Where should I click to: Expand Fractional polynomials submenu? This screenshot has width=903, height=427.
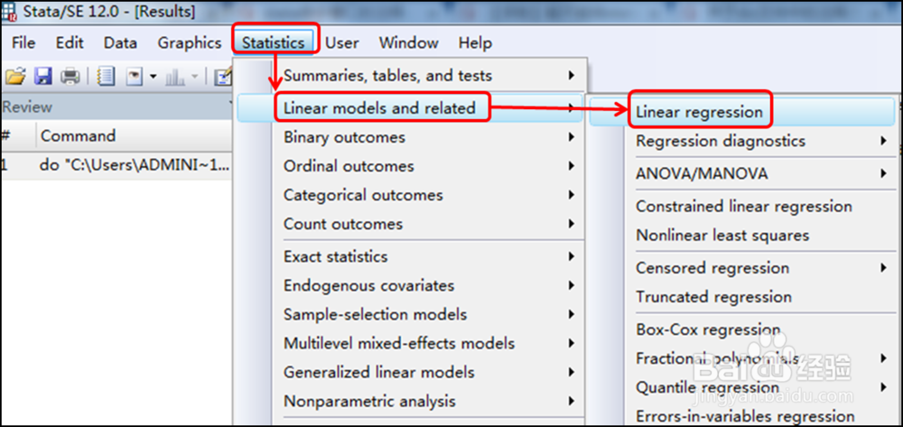742,358
